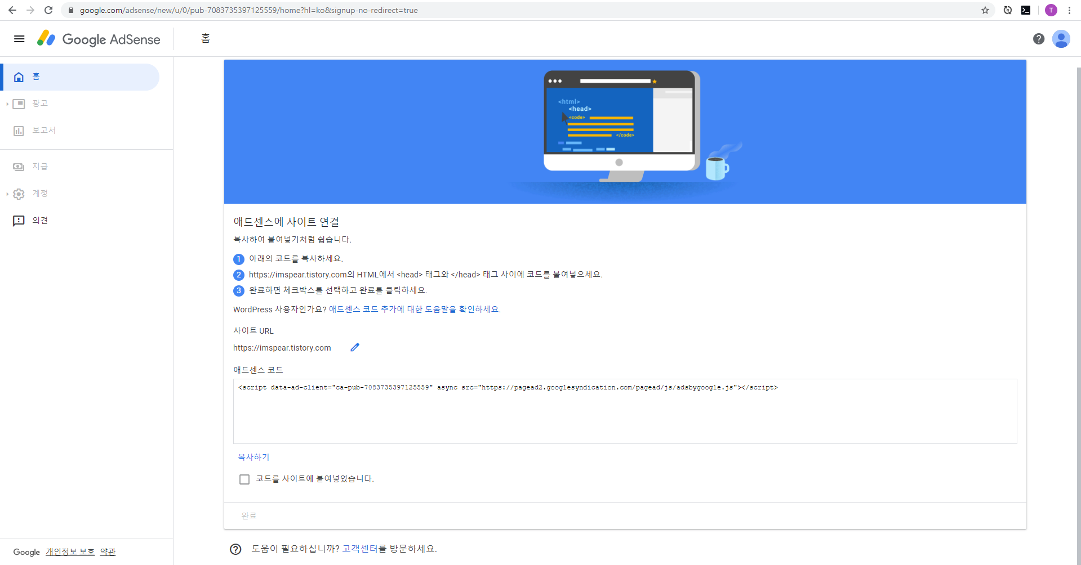1081x565 pixels.
Task: Select 홈 in the sidebar
Action: click(81, 77)
